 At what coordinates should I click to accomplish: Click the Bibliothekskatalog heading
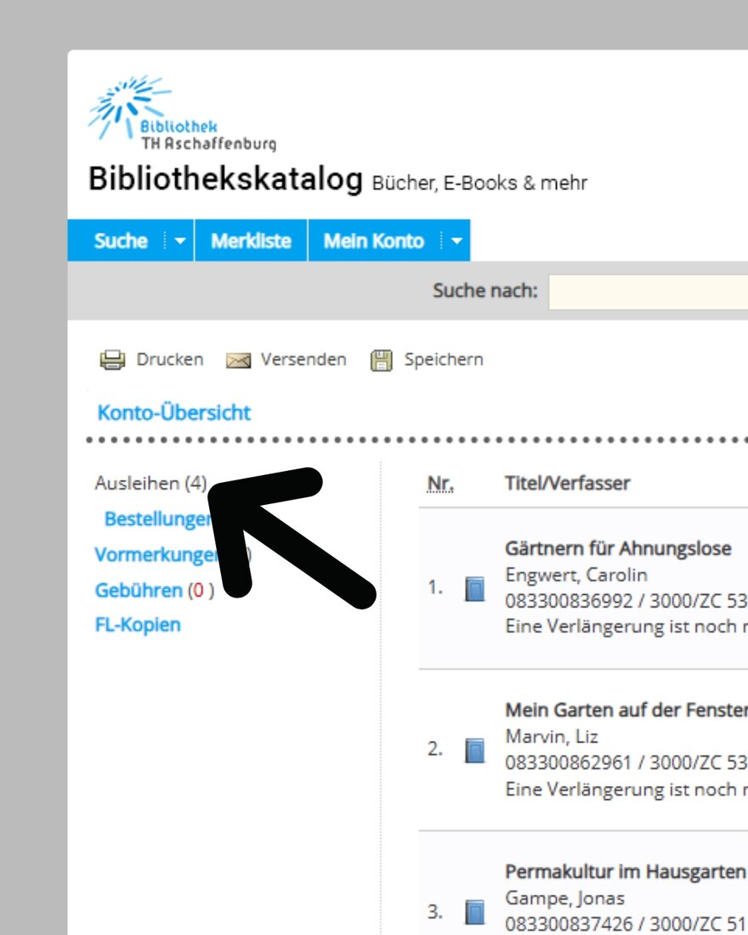[225, 178]
